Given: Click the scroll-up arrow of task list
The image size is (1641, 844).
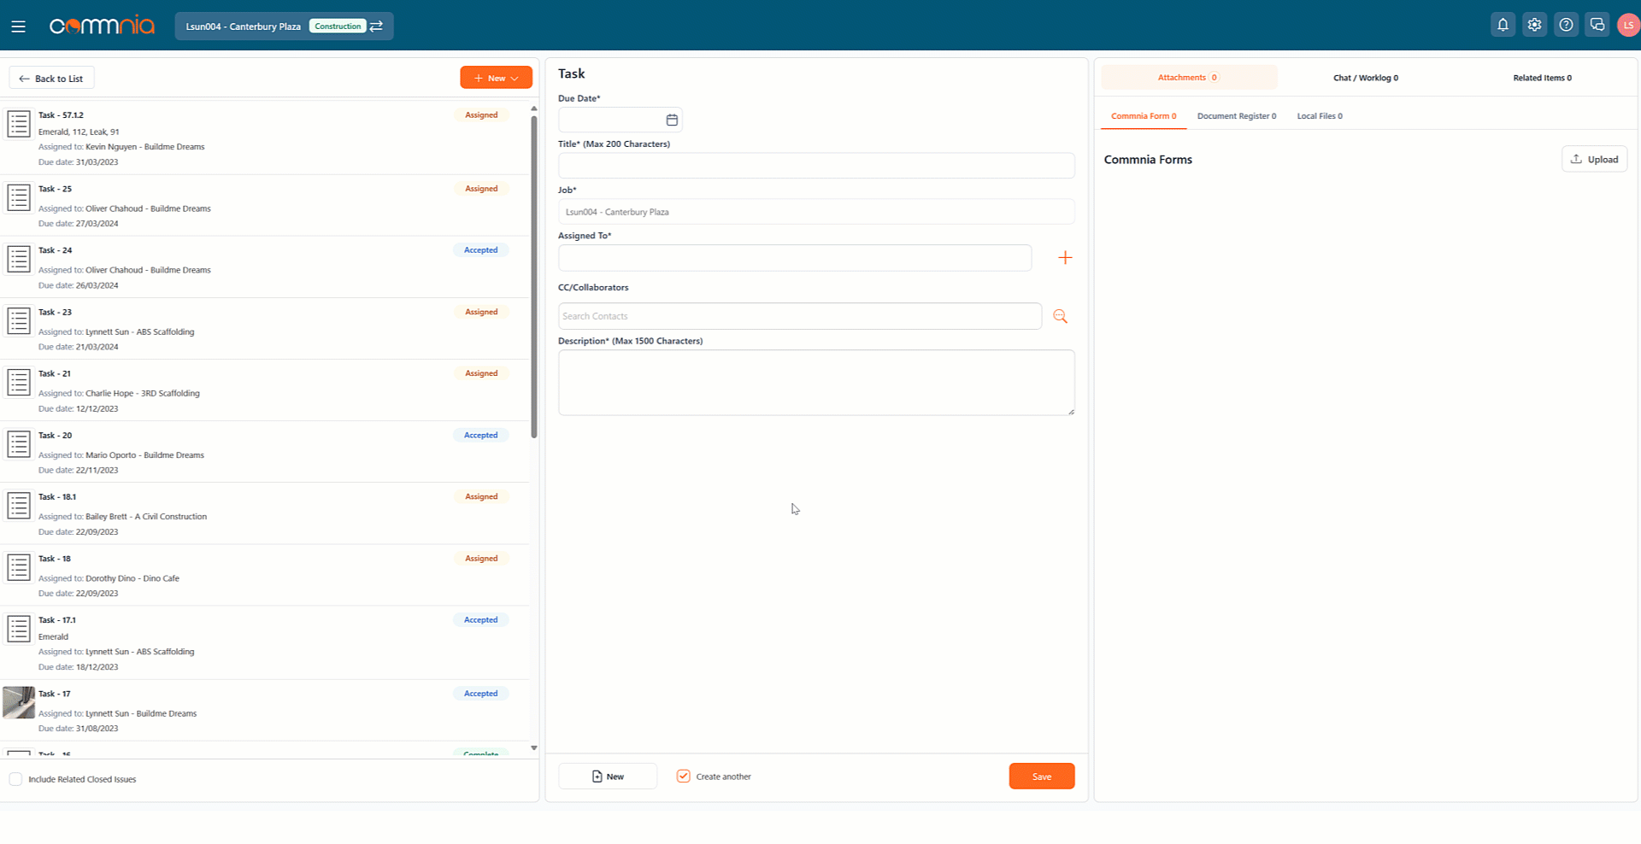Looking at the screenshot, I should [534, 108].
